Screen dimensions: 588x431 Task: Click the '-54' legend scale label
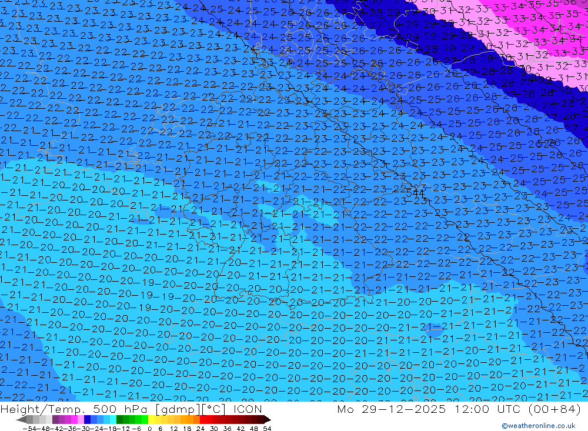[29, 429]
